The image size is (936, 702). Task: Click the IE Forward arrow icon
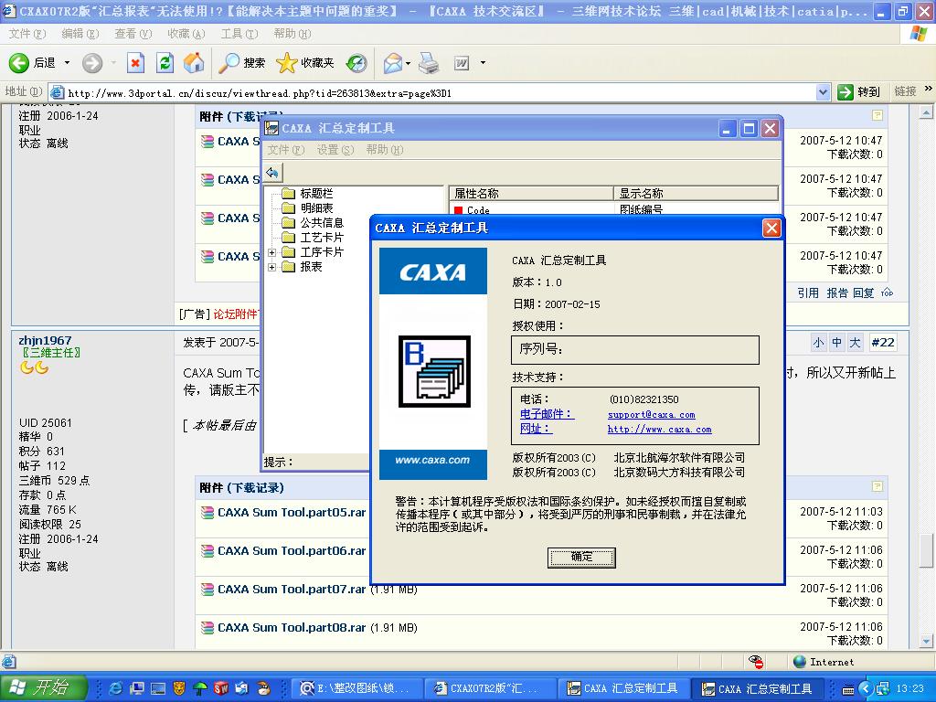point(92,63)
